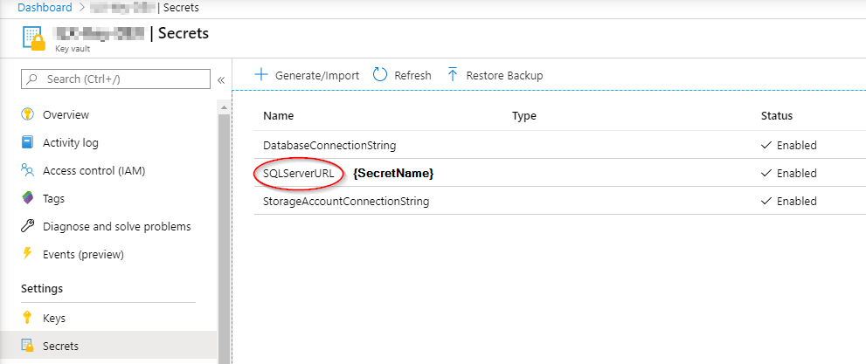Click the Events lightning bolt icon
Viewport: 866px width, 364px height.
[x=27, y=254]
